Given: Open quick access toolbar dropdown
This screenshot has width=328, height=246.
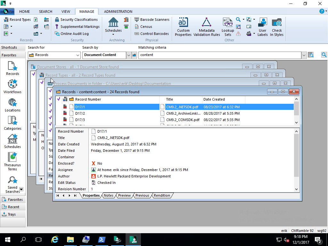Looking at the screenshot, I should 10,4.
